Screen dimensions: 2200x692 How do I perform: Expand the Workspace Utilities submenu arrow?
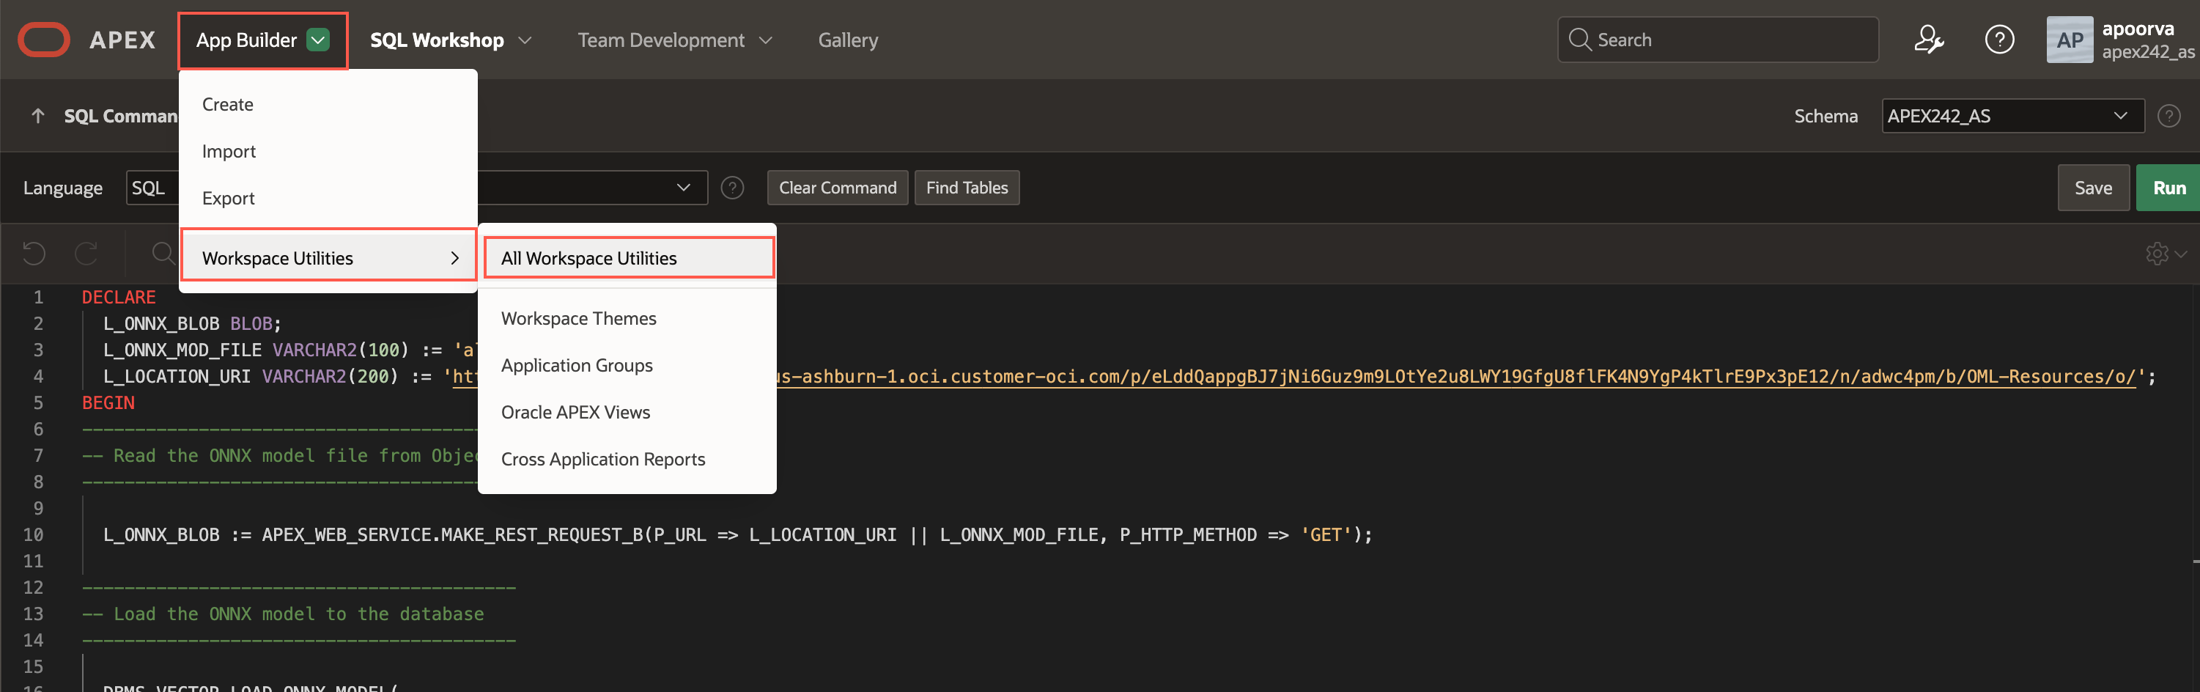pos(454,258)
